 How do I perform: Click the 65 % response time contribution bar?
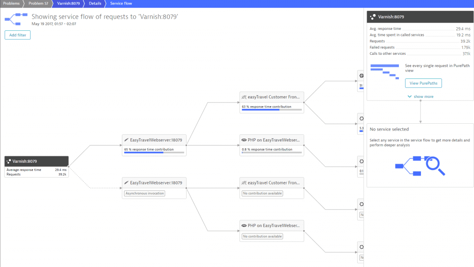coord(154,153)
